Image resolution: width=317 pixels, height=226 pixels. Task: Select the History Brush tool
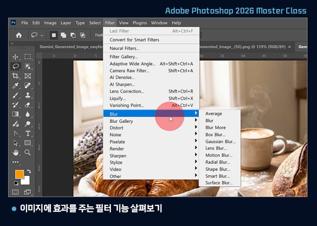click(15, 105)
